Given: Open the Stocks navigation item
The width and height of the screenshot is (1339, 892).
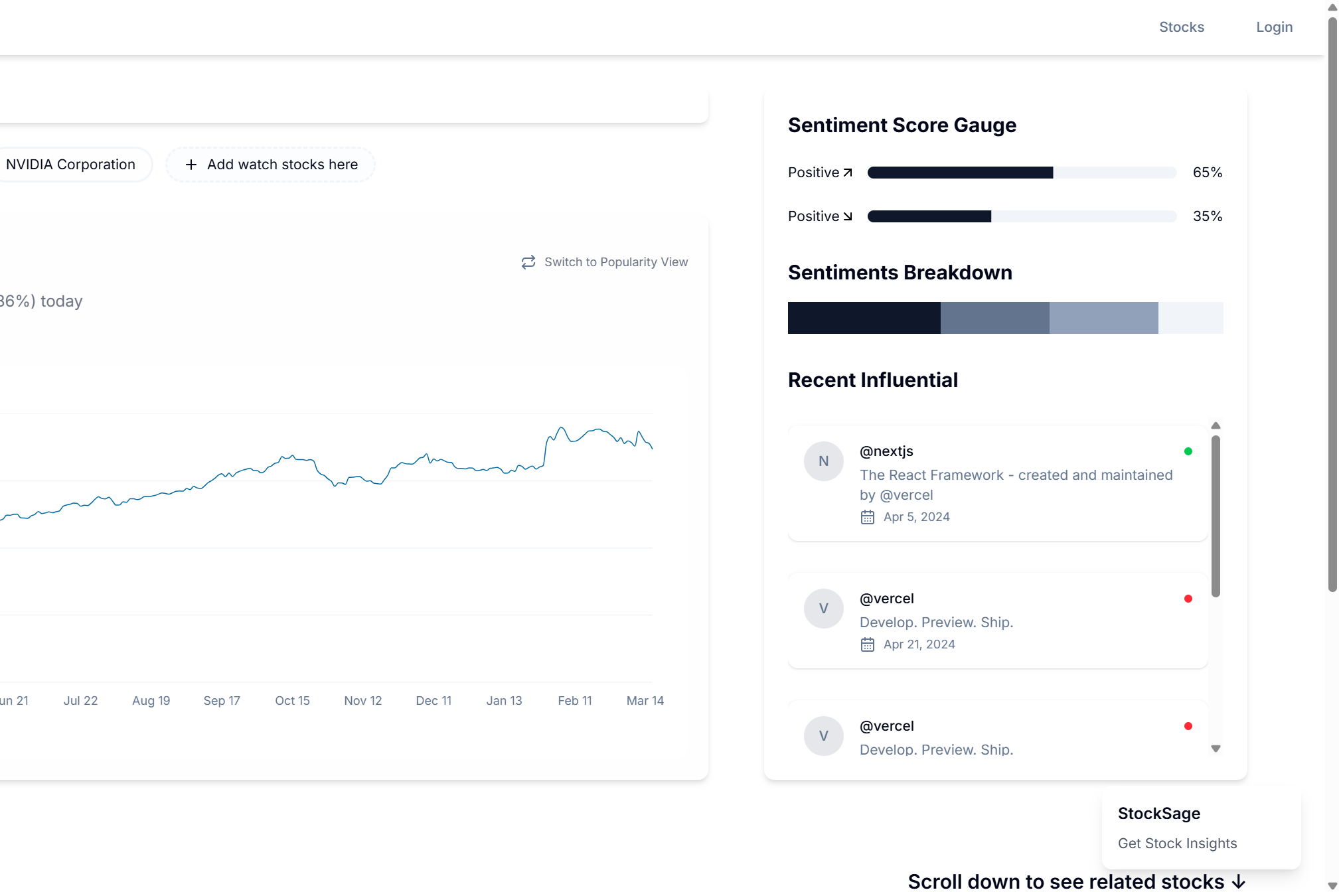Looking at the screenshot, I should click(1181, 27).
